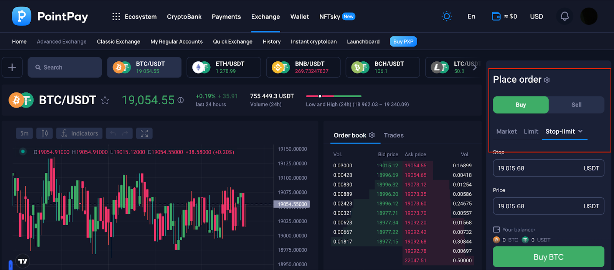
Task: Open the USD currency selector
Action: pos(536,16)
